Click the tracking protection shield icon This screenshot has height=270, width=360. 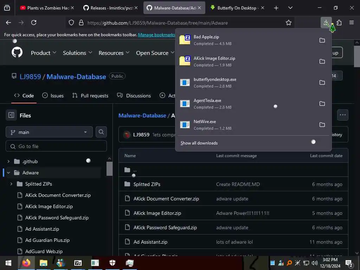pos(71,22)
